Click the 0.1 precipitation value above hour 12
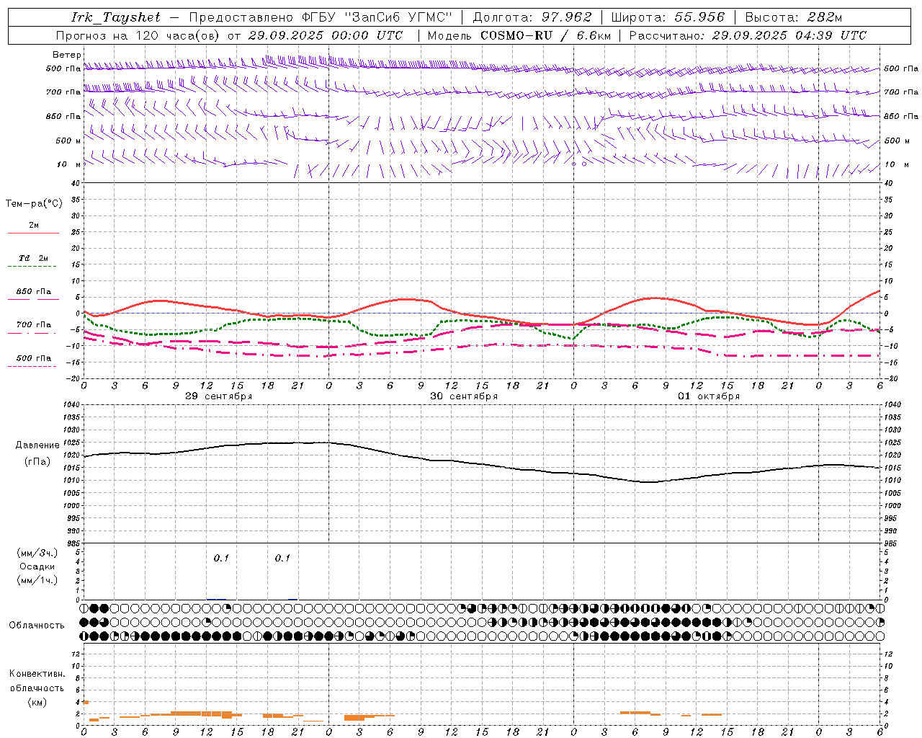 (x=221, y=559)
